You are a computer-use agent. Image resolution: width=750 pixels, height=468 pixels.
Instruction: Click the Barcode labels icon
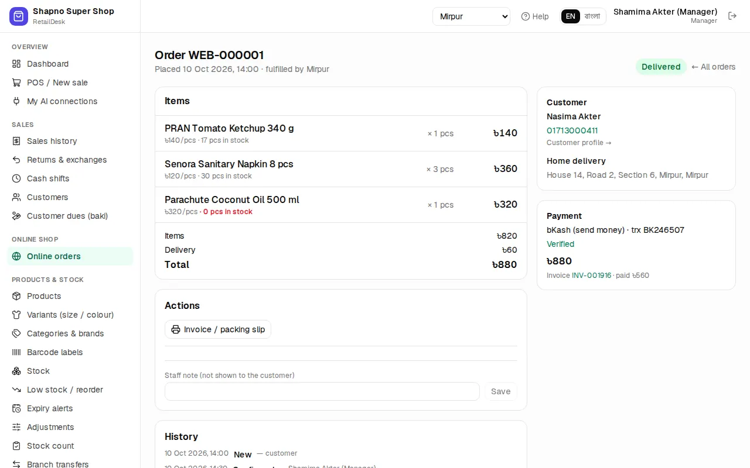16,352
